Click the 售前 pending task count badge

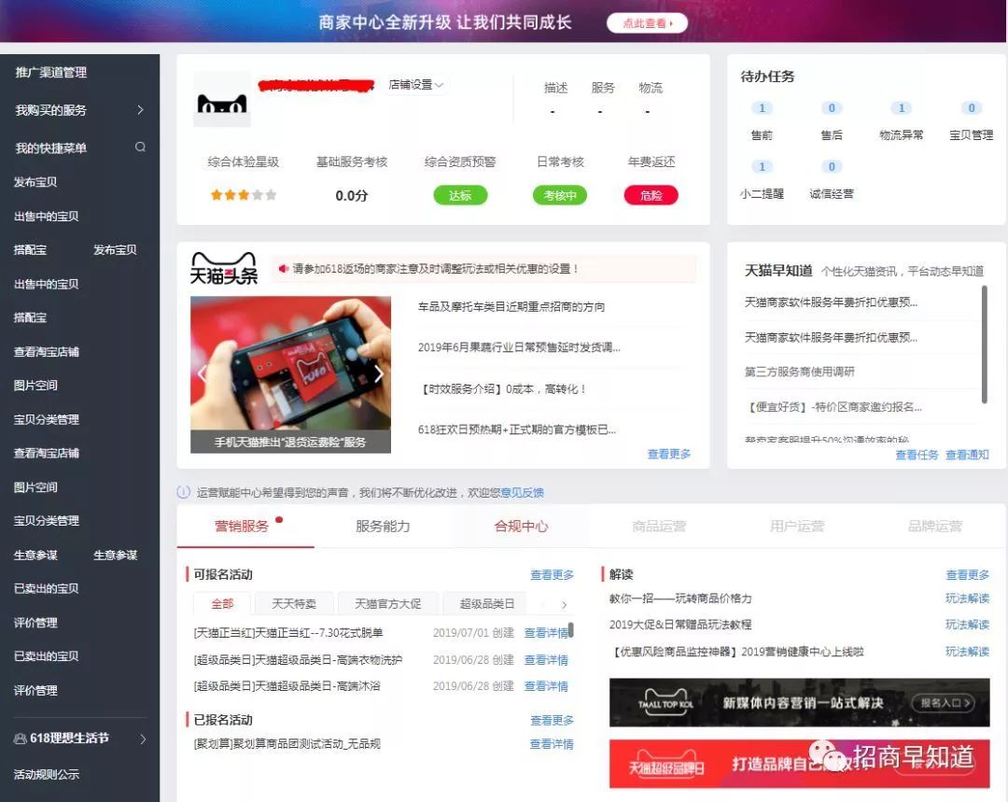762,108
